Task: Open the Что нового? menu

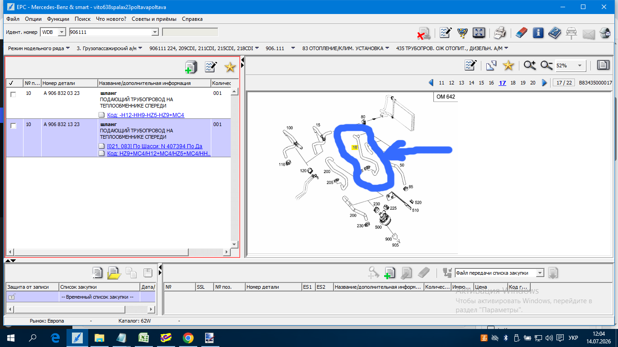Action: click(x=111, y=19)
